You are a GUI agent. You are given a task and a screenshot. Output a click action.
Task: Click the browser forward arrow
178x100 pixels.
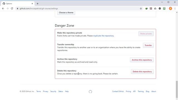click(8, 9)
